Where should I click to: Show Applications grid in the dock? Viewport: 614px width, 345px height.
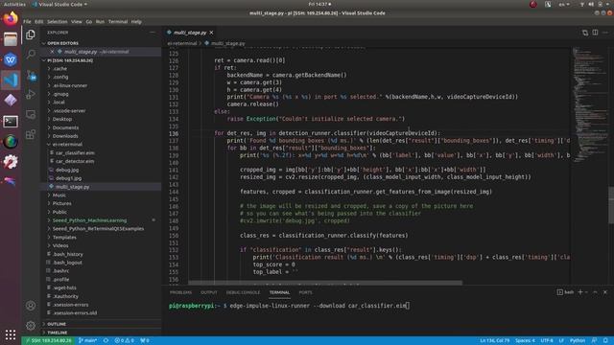tap(11, 334)
